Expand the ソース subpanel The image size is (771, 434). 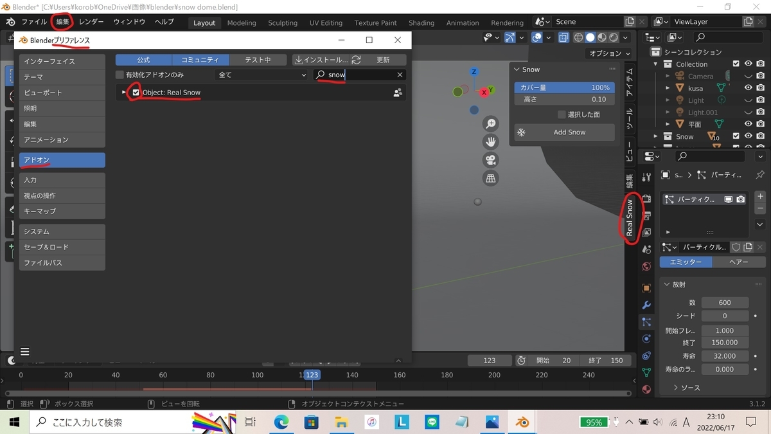pyautogui.click(x=676, y=388)
